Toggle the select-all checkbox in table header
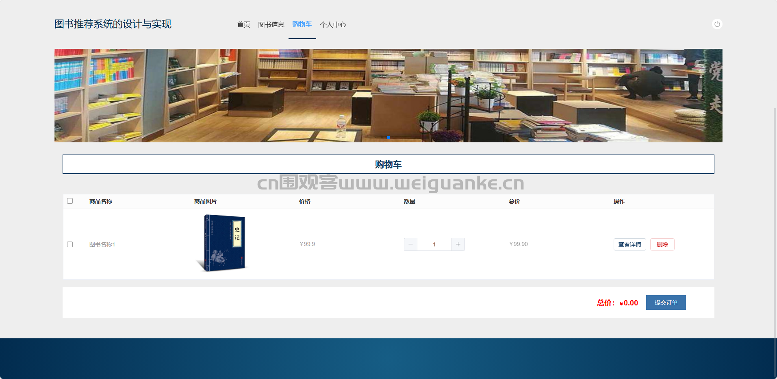This screenshot has width=777, height=379. 70,201
